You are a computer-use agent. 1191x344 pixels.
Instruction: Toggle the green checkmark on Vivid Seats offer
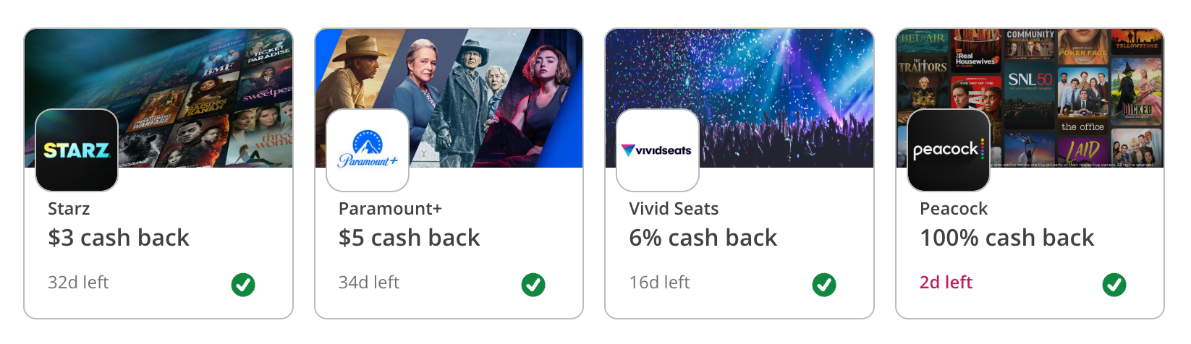(x=824, y=285)
